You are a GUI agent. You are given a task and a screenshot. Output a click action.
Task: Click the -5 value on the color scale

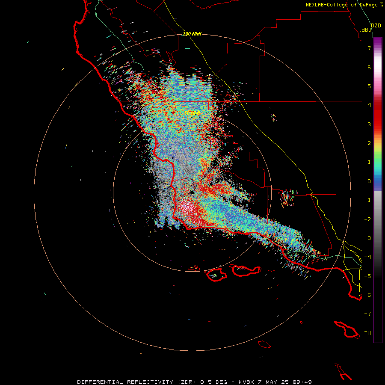[x=367, y=276]
